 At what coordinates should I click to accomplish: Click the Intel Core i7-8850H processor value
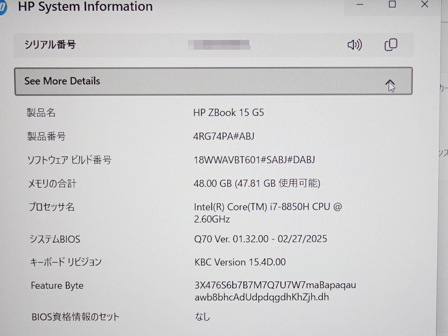click(268, 213)
